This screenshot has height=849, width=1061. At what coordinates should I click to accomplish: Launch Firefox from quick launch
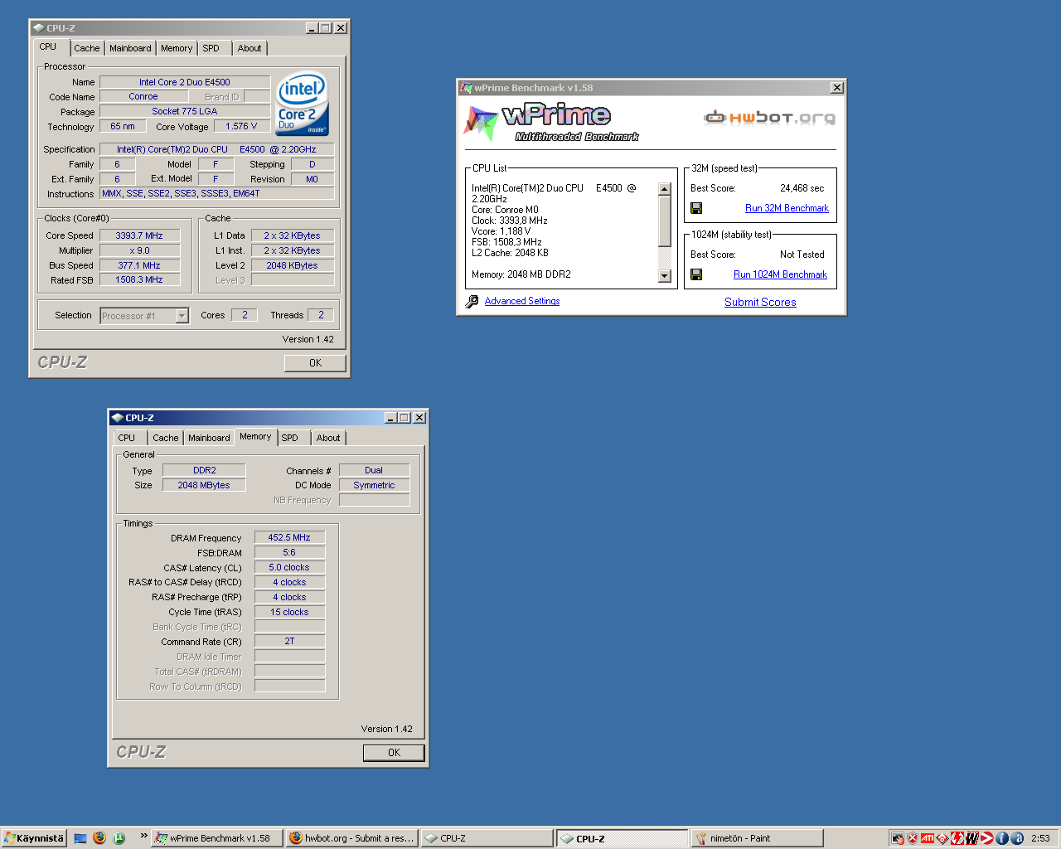(99, 838)
